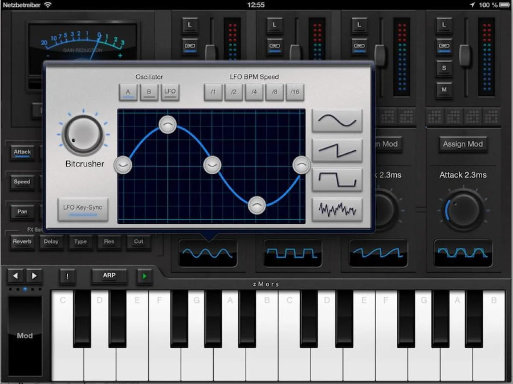Select the sawtooth waveform button
The width and height of the screenshot is (513, 384).
point(337,150)
